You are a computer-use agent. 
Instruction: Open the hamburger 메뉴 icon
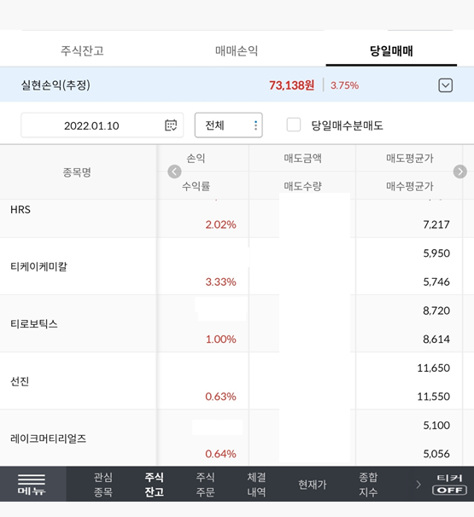tap(32, 484)
